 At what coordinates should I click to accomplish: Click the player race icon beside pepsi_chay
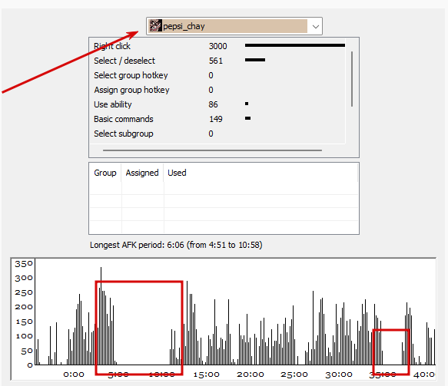[156, 25]
